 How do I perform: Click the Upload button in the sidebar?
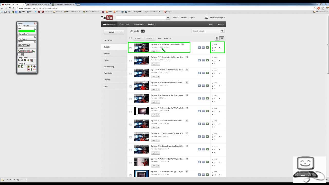pyautogui.click(x=111, y=32)
